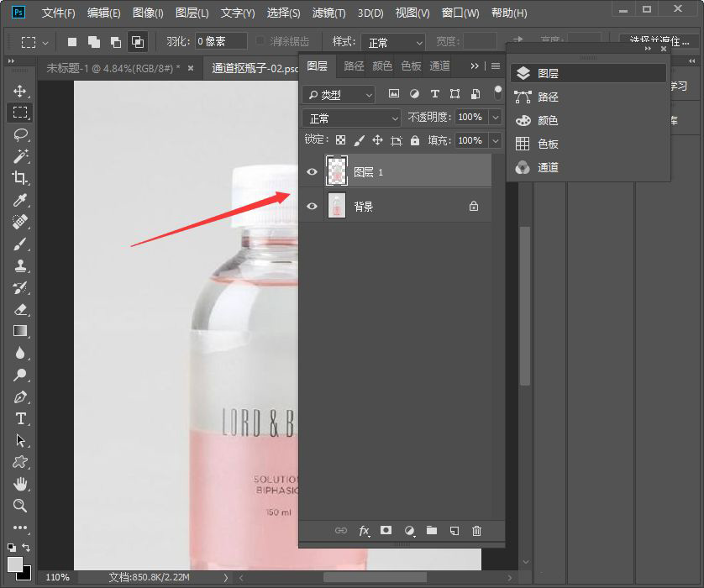Select the Eyedropper tool
This screenshot has height=588, width=704.
click(x=20, y=200)
